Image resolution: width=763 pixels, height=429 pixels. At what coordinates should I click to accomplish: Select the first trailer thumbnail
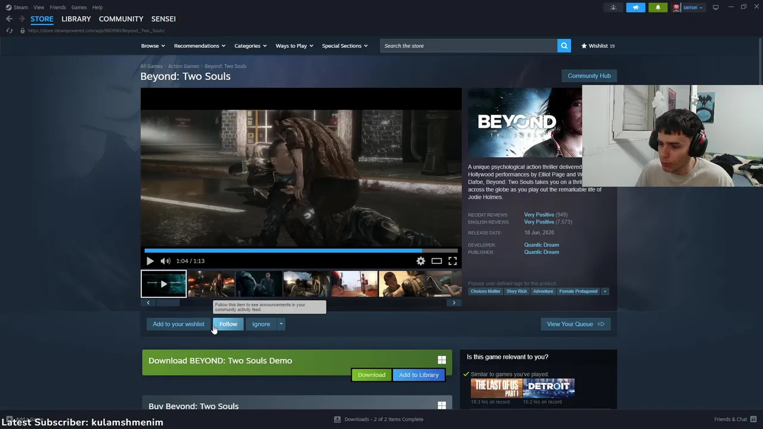(163, 284)
